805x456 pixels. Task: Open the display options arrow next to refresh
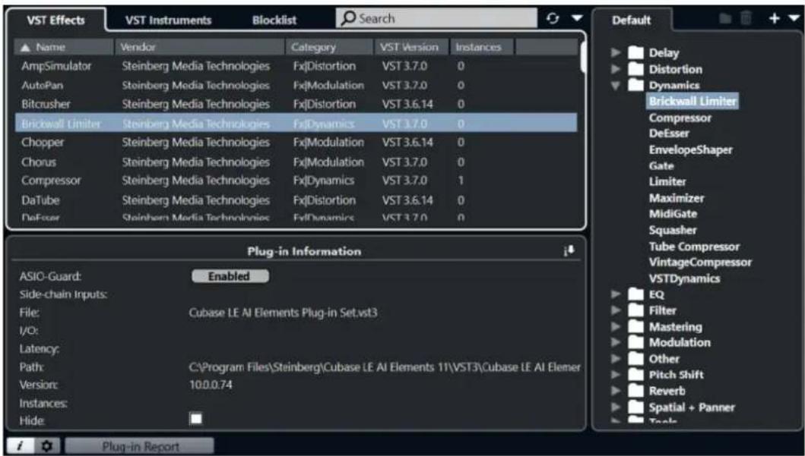(577, 19)
